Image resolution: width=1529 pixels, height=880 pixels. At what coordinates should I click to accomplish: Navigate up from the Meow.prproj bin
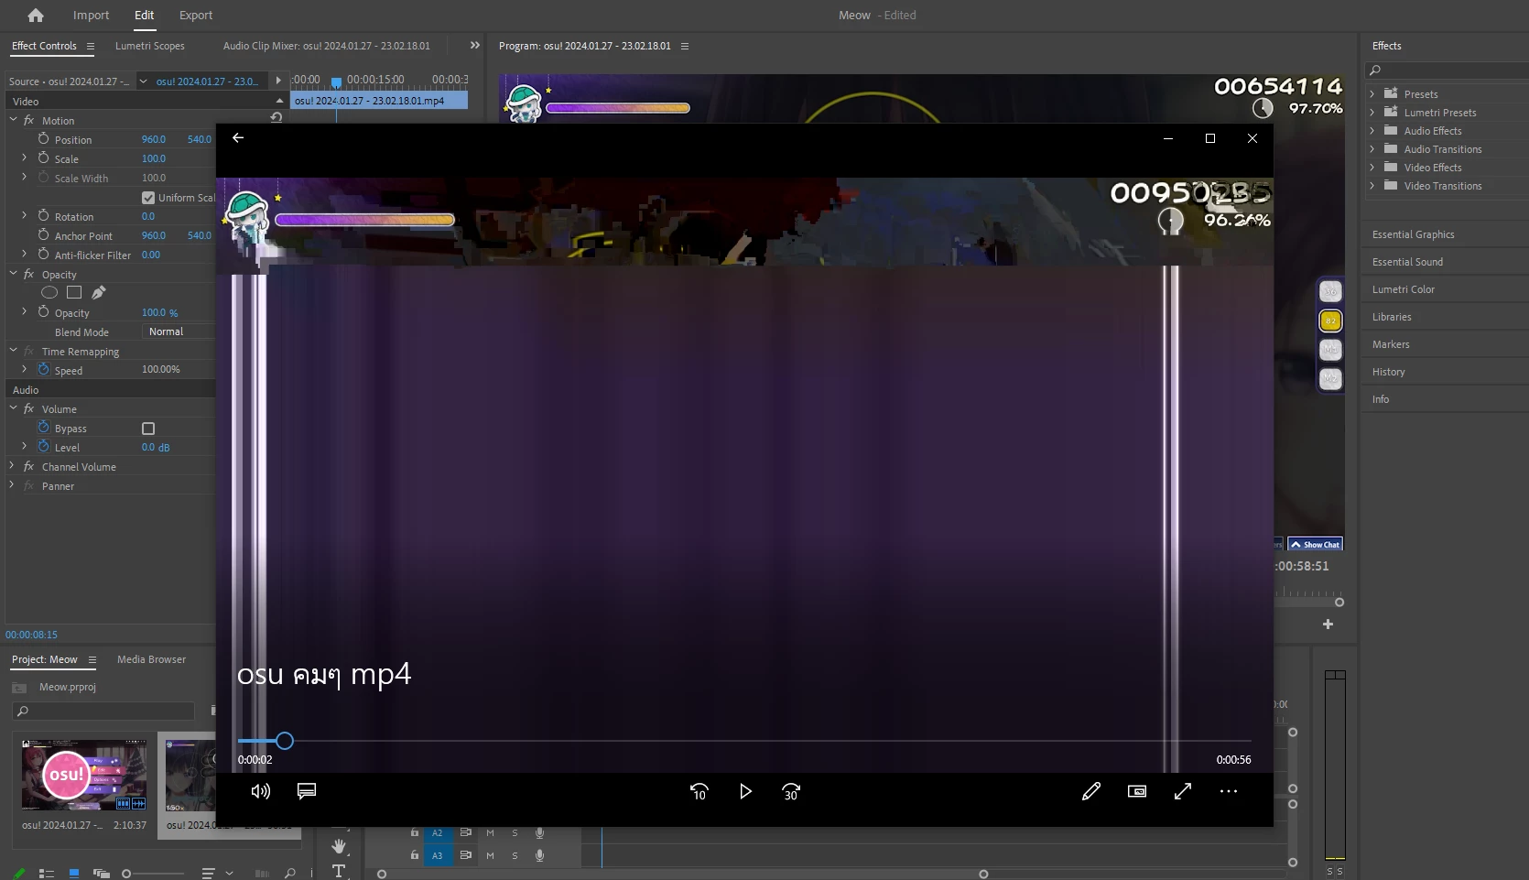[18, 687]
